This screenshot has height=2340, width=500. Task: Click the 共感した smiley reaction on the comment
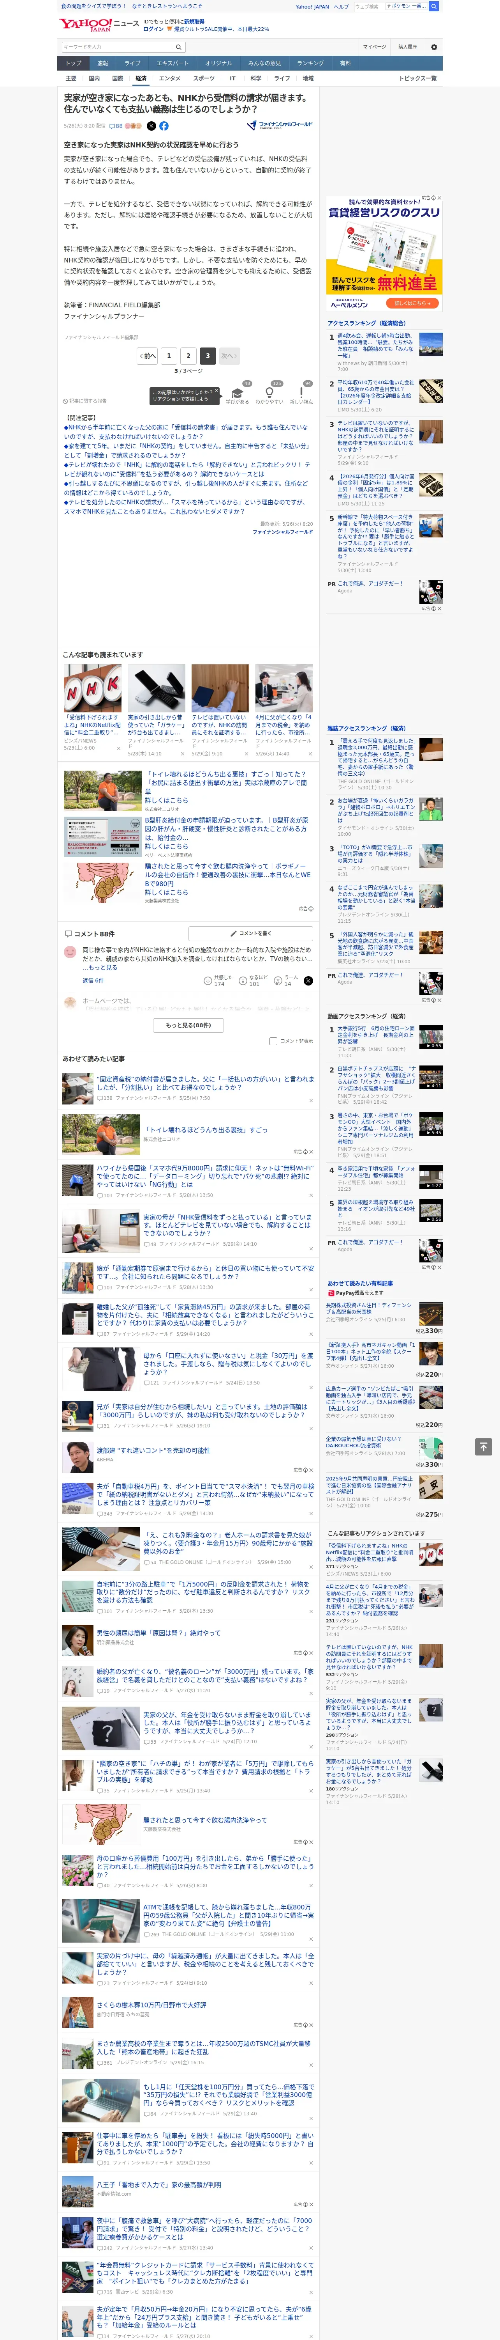point(209,981)
